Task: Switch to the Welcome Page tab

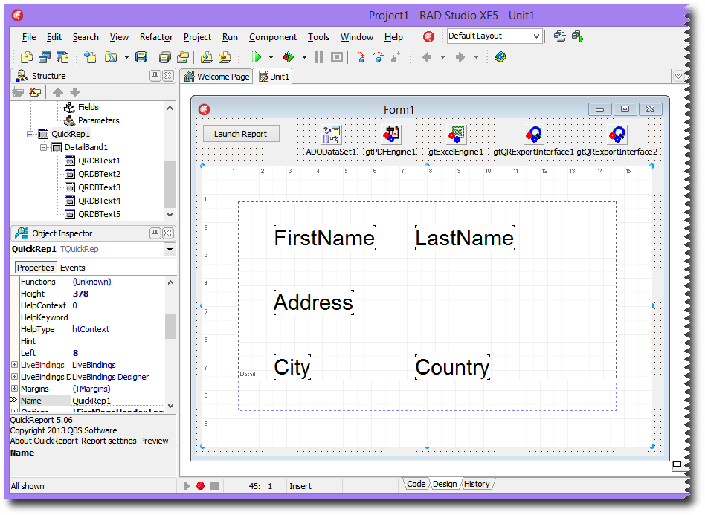Action: point(216,77)
